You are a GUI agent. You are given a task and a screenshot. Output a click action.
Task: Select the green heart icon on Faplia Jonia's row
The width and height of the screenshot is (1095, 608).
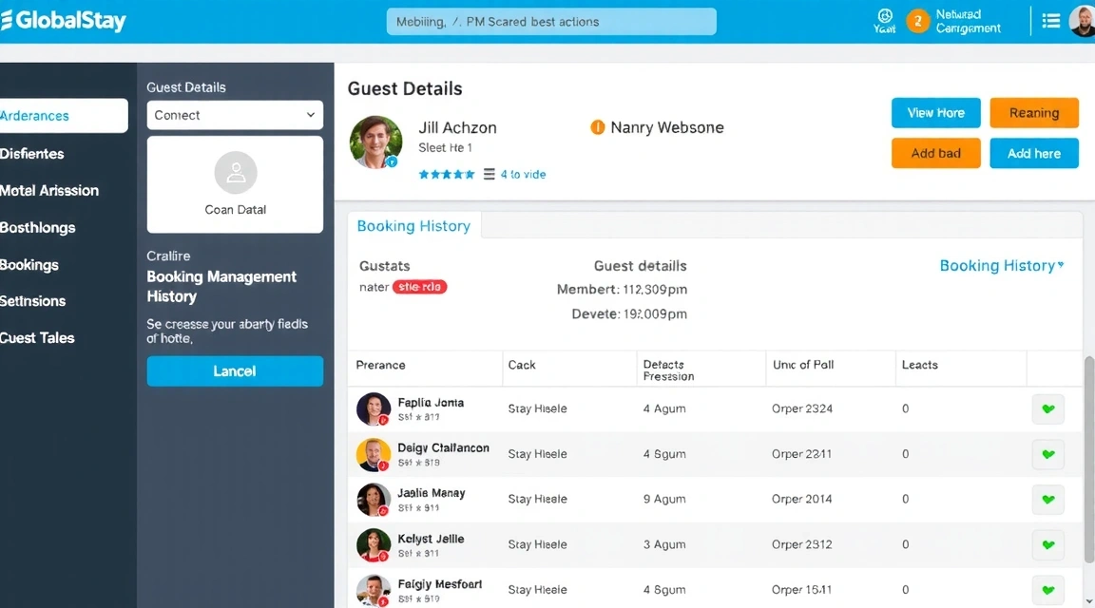pos(1047,408)
